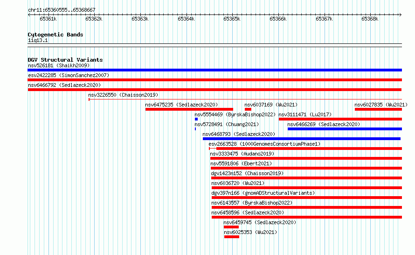Click the red nsv6458596 variant bar

307,217
